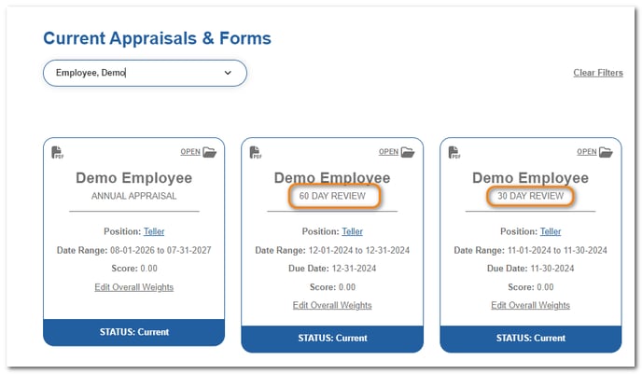Click OPEN link on 60 Day Review card
This screenshot has height=374, width=642.
[x=388, y=152]
